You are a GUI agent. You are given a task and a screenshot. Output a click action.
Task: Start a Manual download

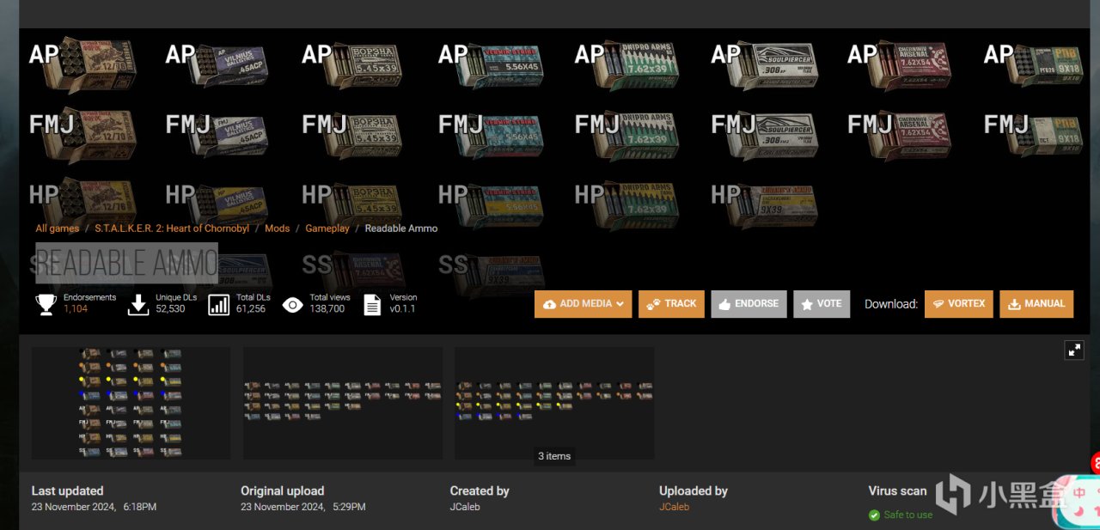click(1036, 304)
